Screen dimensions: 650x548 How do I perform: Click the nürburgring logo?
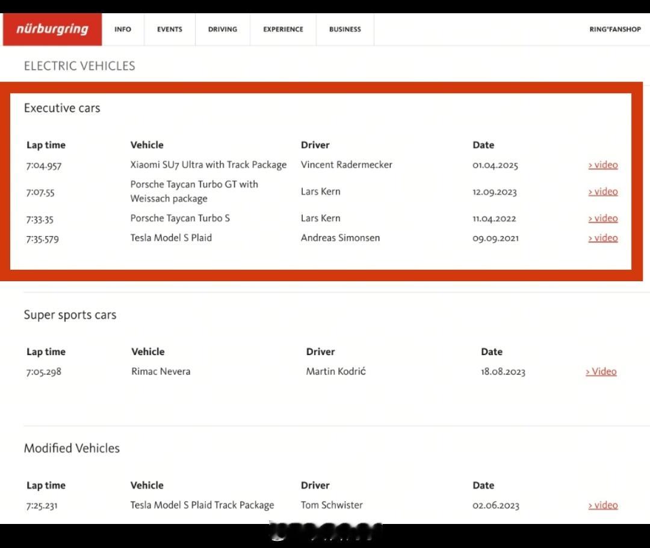(52, 29)
